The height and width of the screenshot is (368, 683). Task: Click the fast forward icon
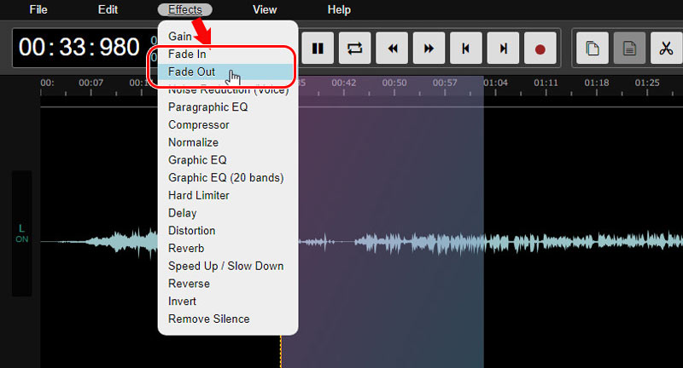[x=429, y=49]
